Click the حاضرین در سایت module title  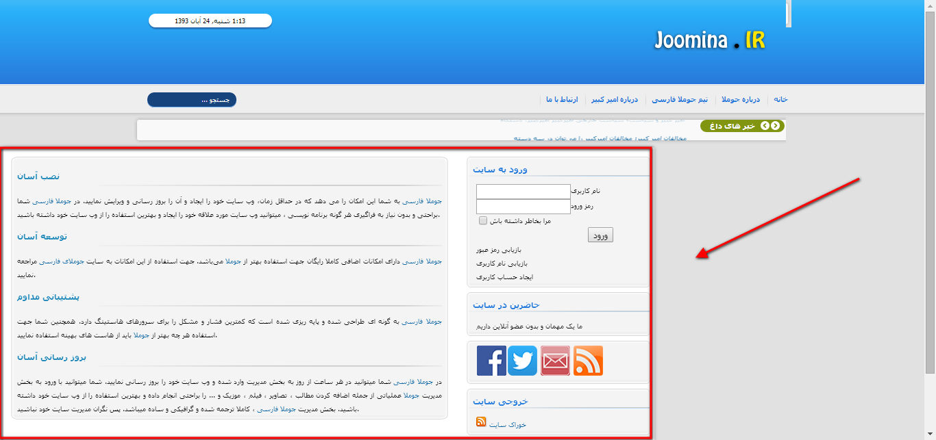click(x=506, y=305)
